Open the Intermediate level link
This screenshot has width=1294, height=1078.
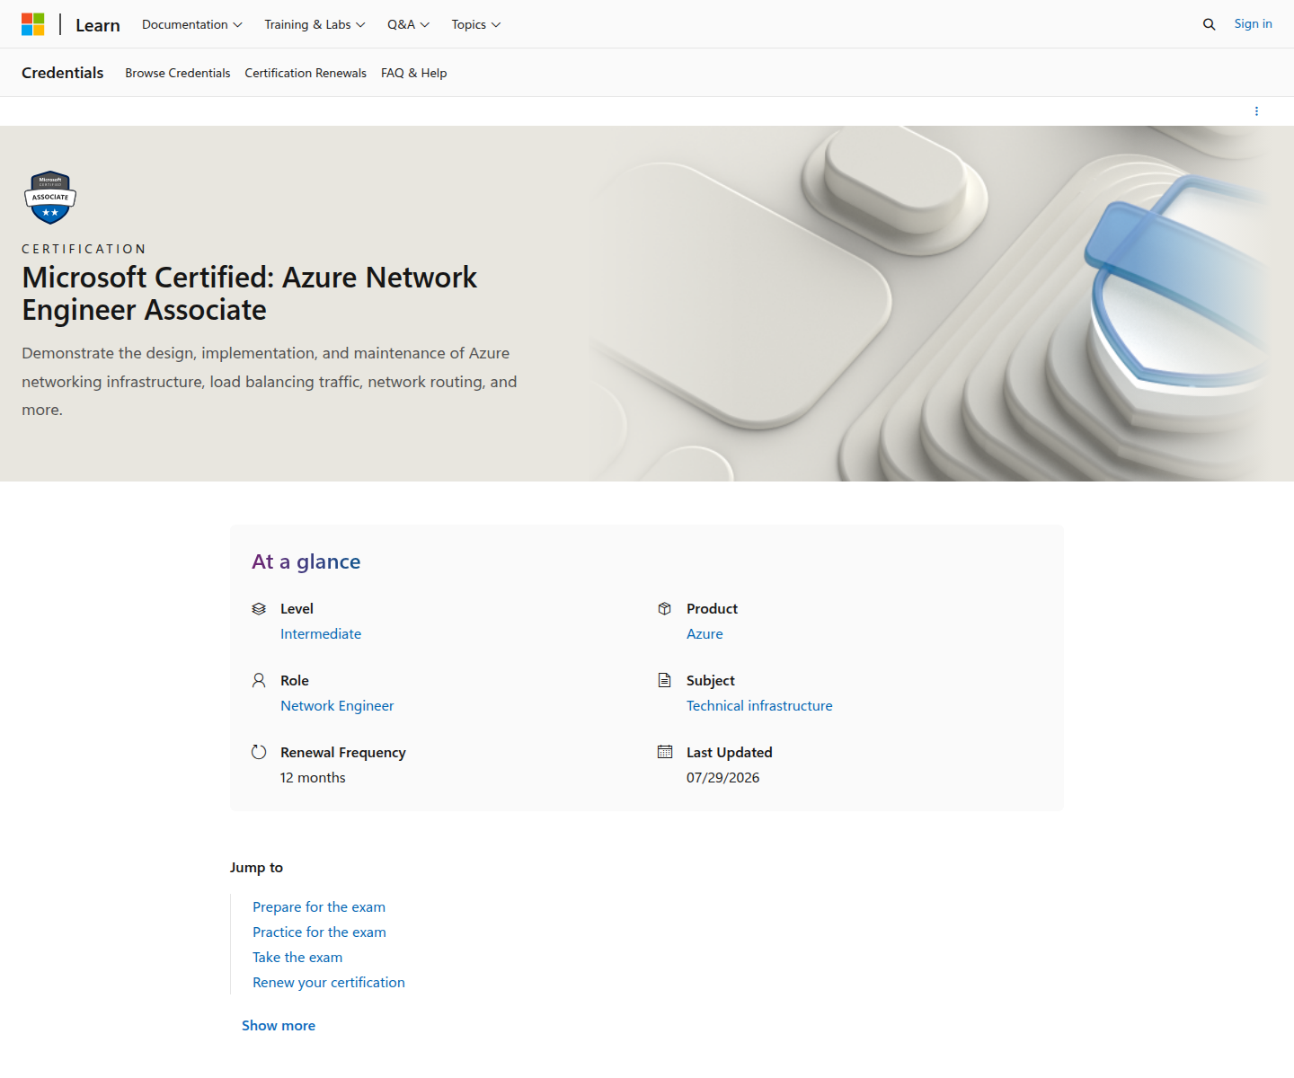tap(321, 634)
